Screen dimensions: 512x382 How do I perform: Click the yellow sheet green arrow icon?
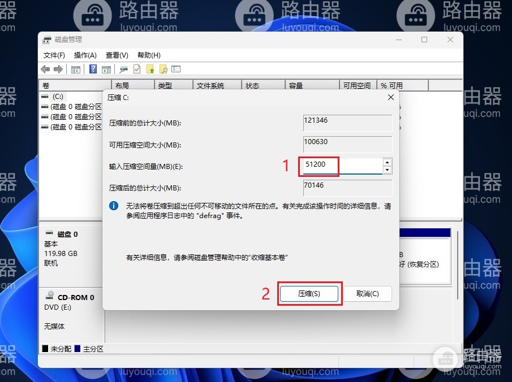coord(150,69)
